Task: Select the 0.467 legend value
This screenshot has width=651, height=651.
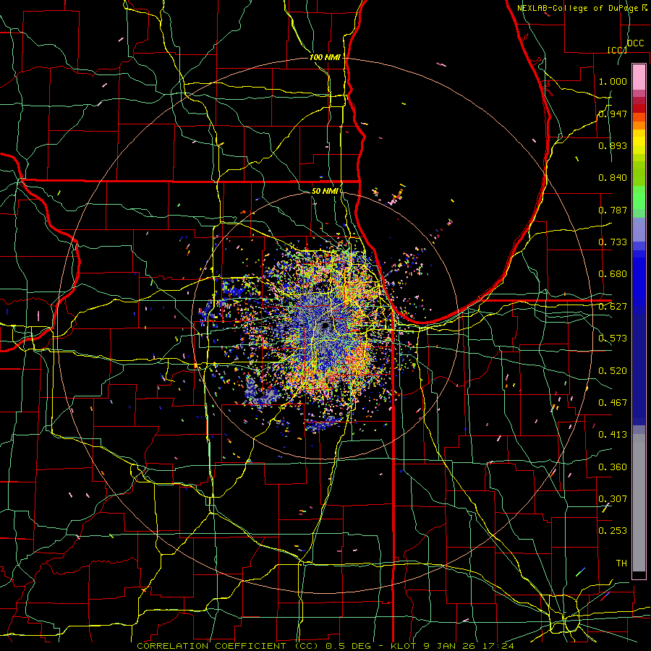Action: (x=613, y=402)
